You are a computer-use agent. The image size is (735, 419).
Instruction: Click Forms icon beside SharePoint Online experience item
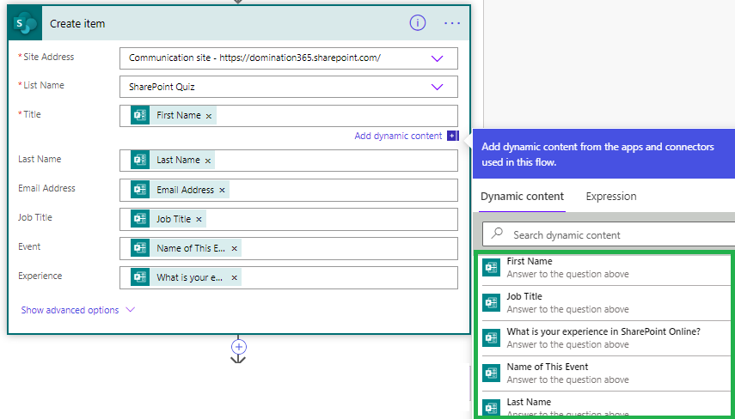point(491,337)
